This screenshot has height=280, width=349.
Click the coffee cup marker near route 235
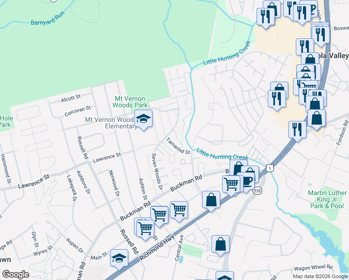coord(246,182)
